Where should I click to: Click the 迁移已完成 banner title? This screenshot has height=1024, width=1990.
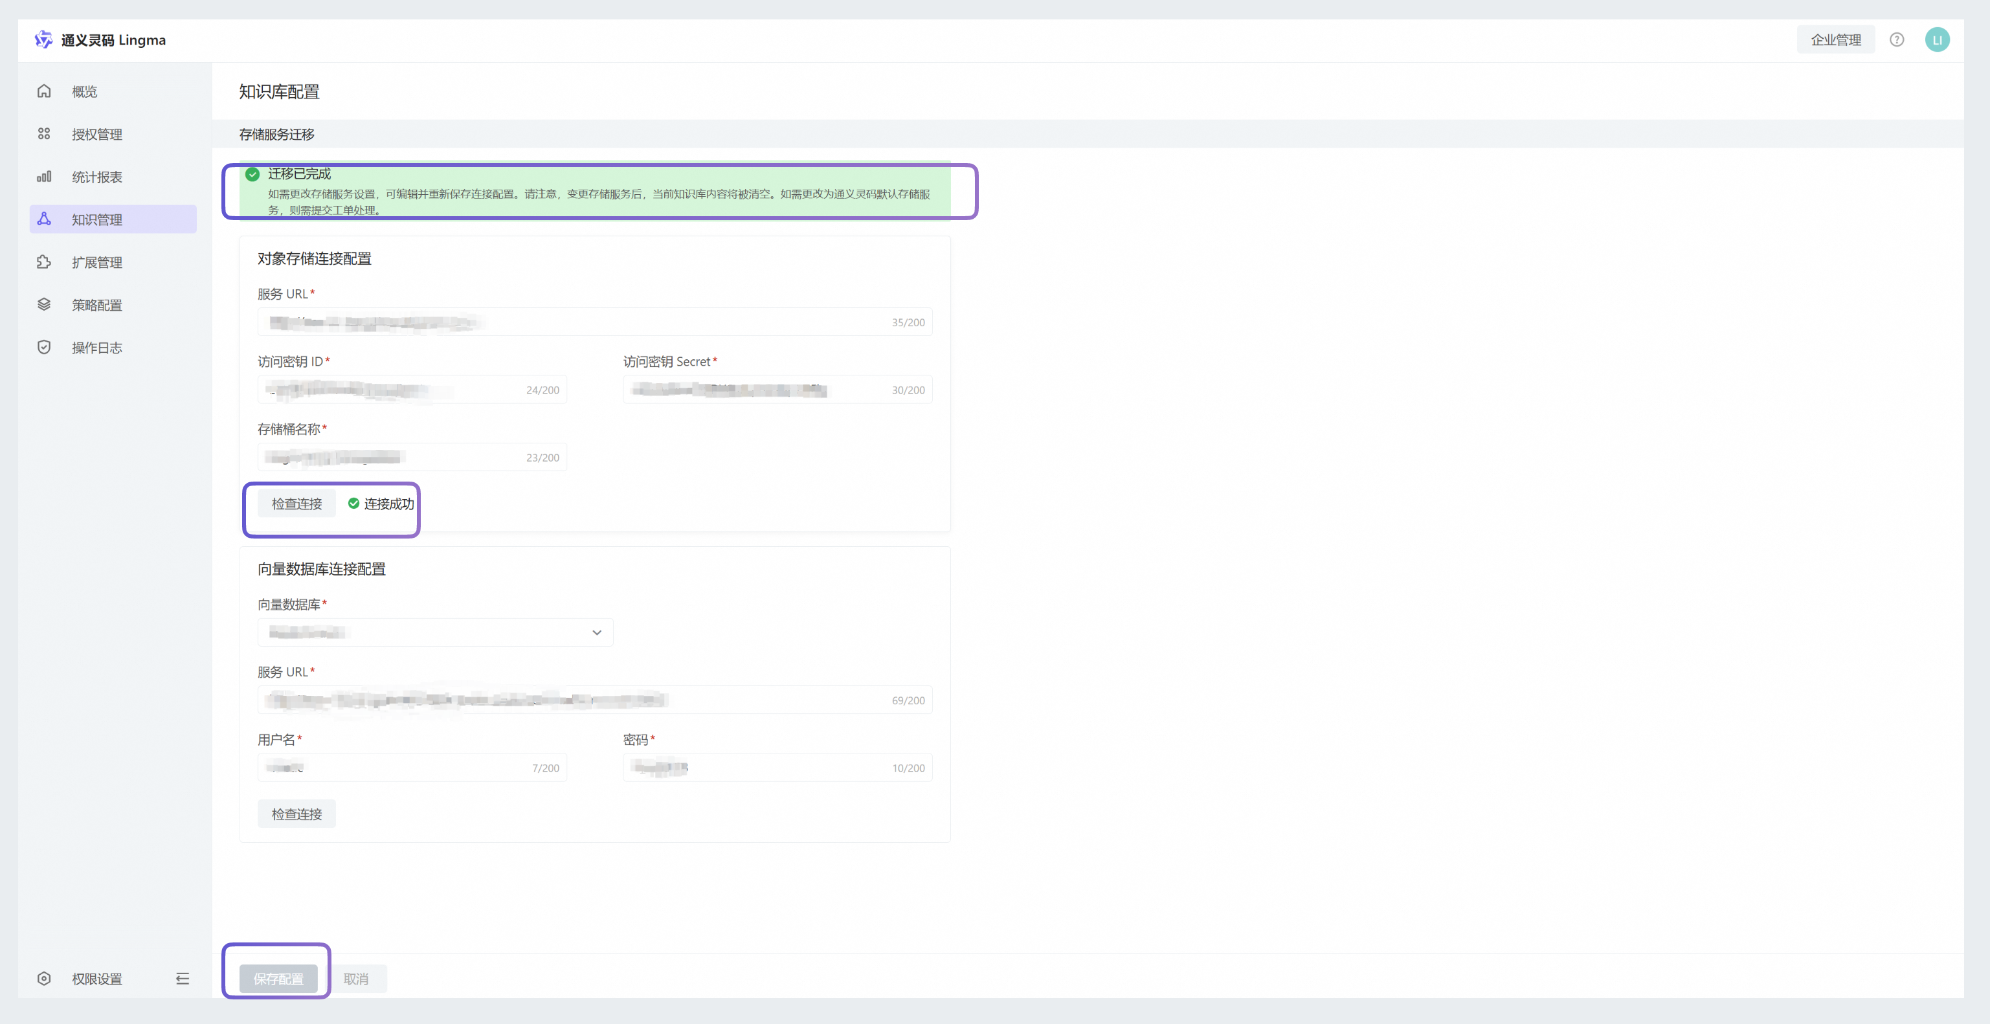(299, 173)
